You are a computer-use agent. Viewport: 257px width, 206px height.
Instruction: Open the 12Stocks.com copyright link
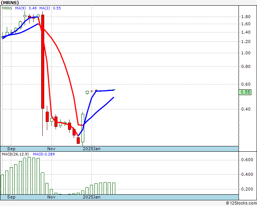coord(241,203)
